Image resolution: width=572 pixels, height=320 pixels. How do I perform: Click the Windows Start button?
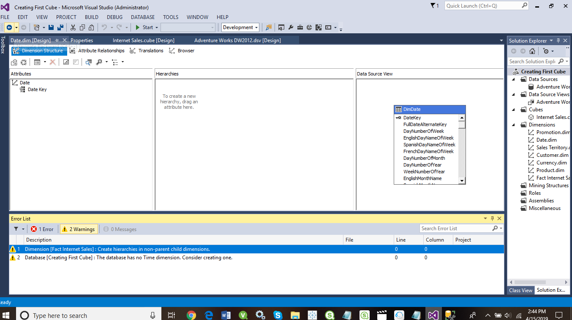tap(7, 315)
